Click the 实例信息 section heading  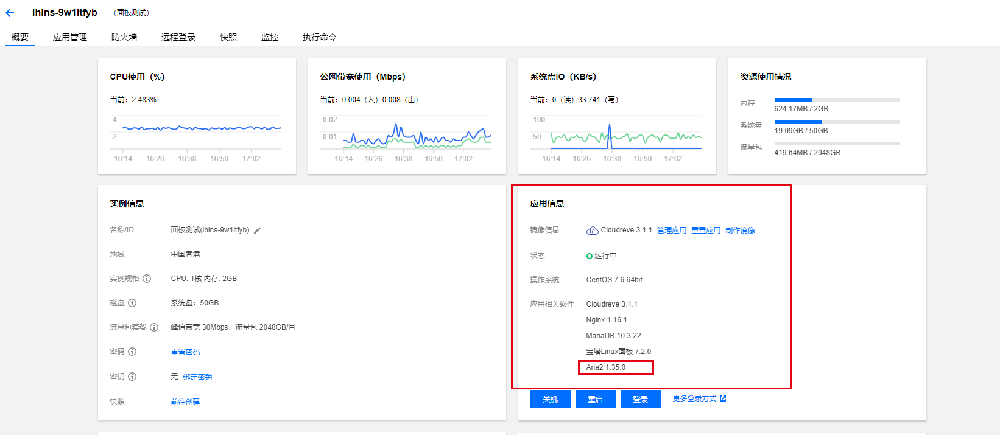(127, 203)
